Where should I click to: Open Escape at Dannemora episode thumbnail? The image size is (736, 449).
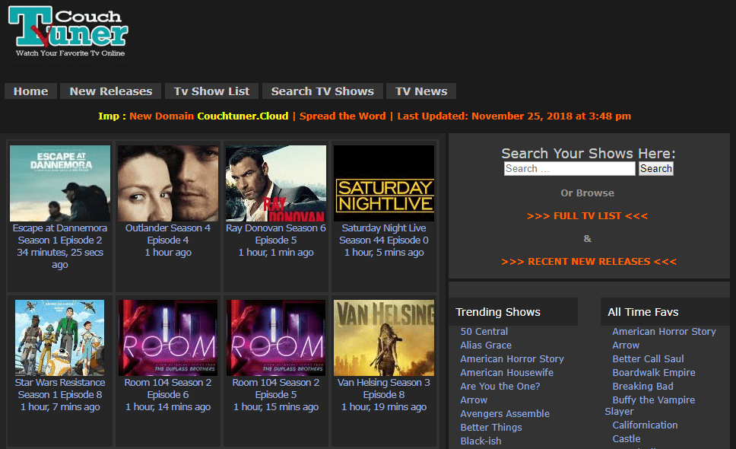pyautogui.click(x=59, y=183)
